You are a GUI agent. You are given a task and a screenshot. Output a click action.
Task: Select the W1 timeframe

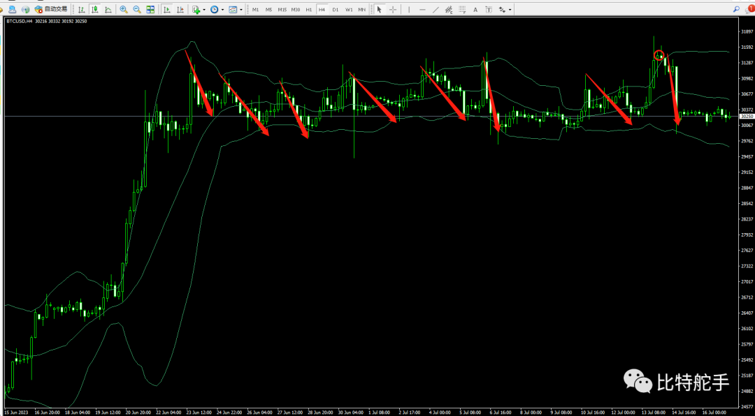click(x=349, y=10)
